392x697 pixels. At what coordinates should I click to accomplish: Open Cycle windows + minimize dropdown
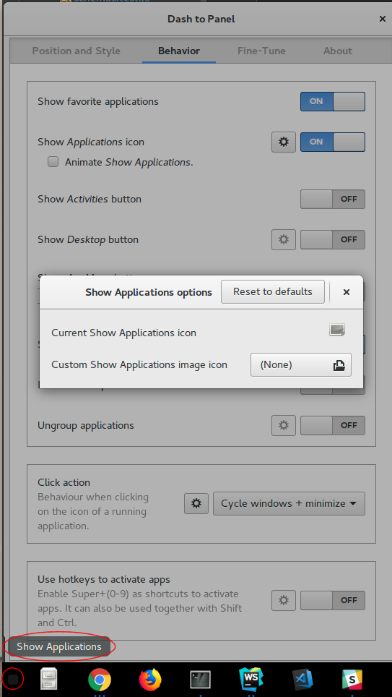(x=289, y=504)
